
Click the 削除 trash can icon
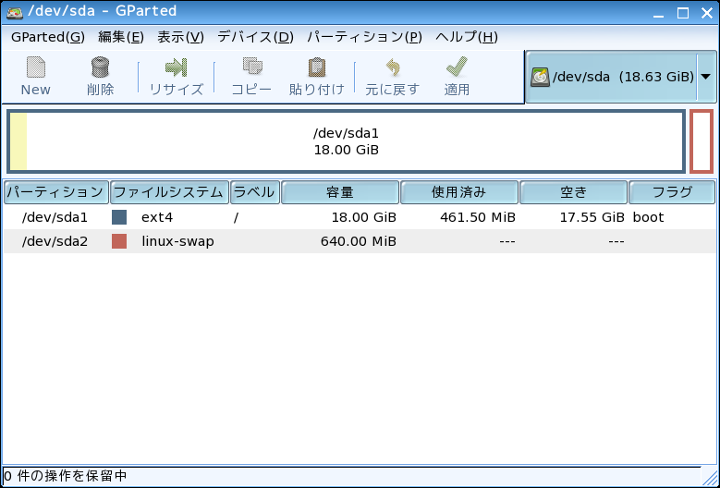click(100, 67)
